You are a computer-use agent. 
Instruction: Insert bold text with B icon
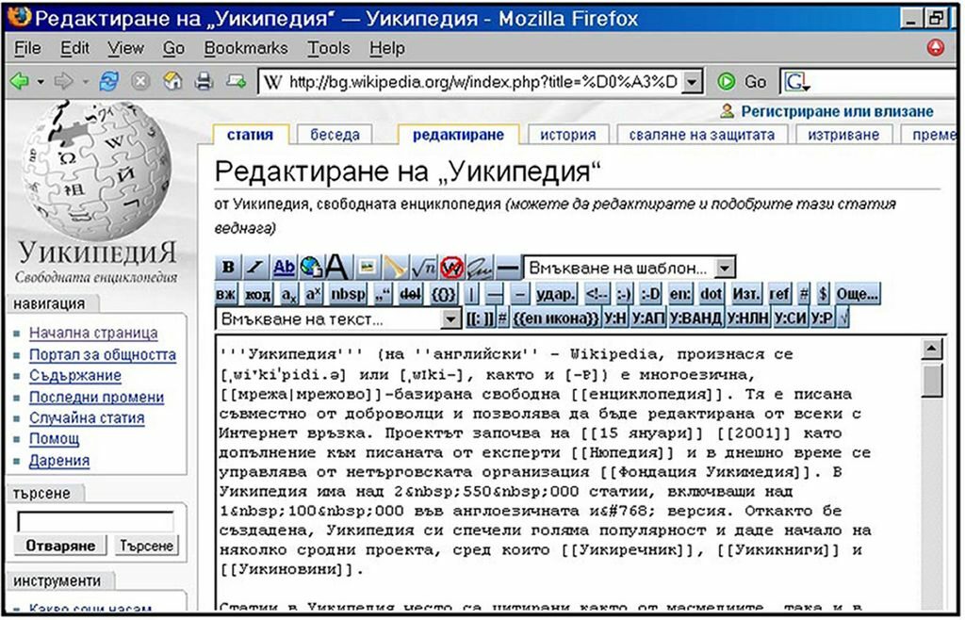coord(228,267)
